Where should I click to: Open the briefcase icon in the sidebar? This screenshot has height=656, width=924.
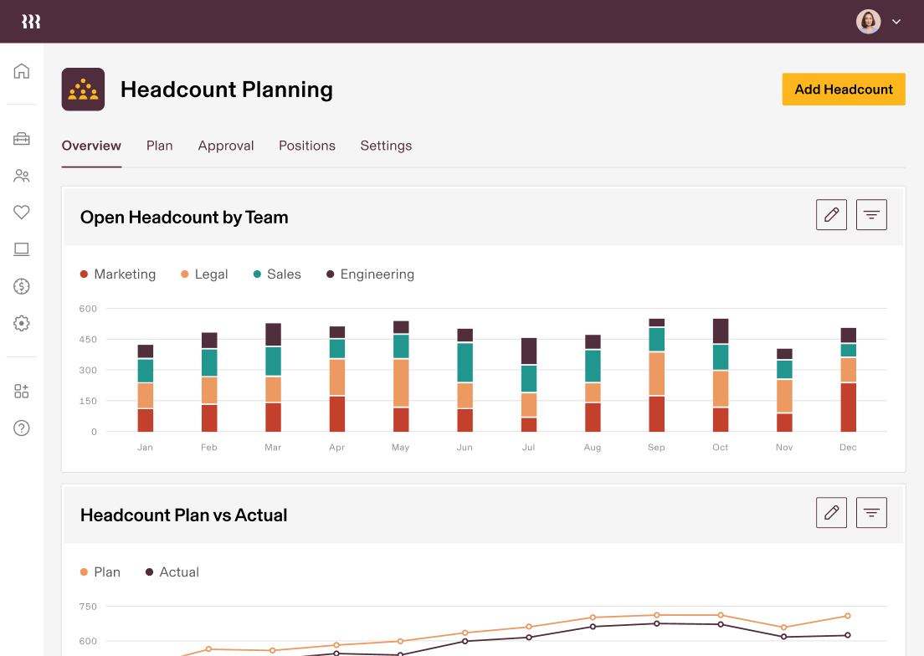[x=22, y=139]
